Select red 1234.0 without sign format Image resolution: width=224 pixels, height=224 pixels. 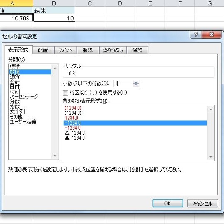coord(135,118)
